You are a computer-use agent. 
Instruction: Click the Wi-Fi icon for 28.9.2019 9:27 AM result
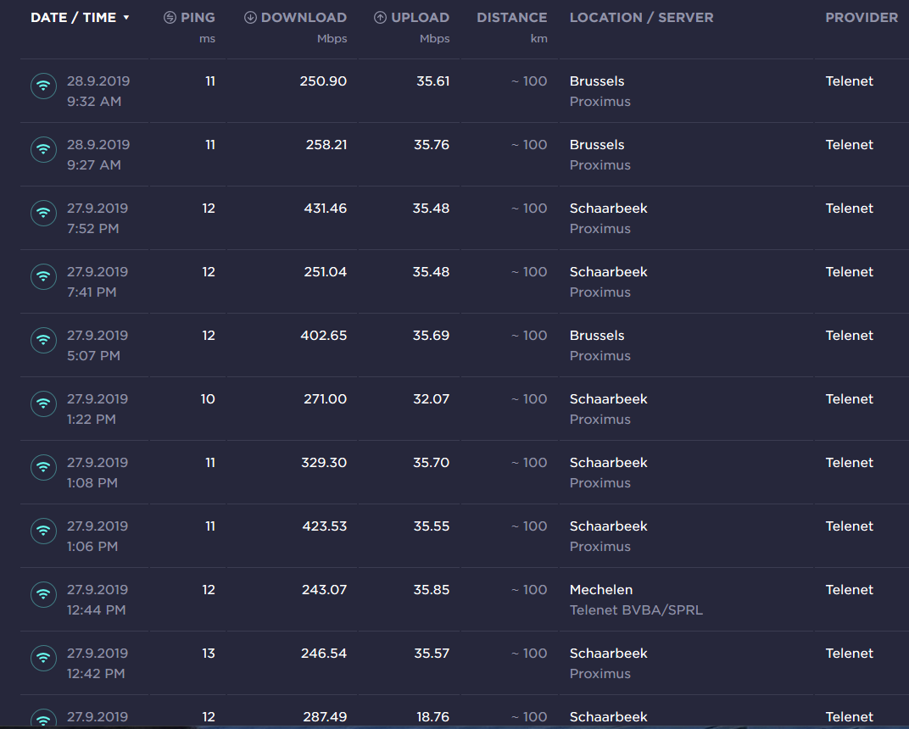point(43,149)
